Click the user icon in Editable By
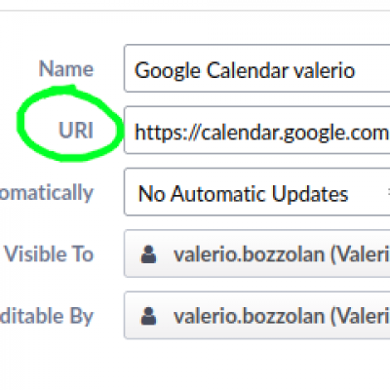Image resolution: width=390 pixels, height=390 pixels. click(148, 316)
